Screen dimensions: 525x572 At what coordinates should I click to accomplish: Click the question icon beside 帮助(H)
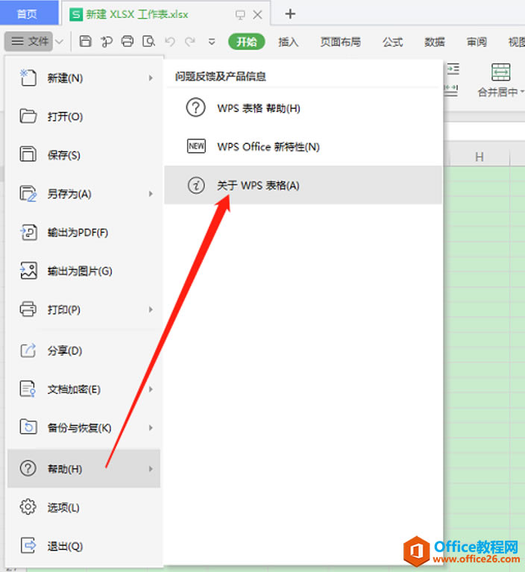tap(28, 468)
